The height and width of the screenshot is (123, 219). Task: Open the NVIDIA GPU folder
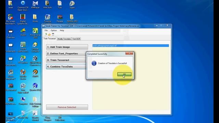(x=72, y=18)
